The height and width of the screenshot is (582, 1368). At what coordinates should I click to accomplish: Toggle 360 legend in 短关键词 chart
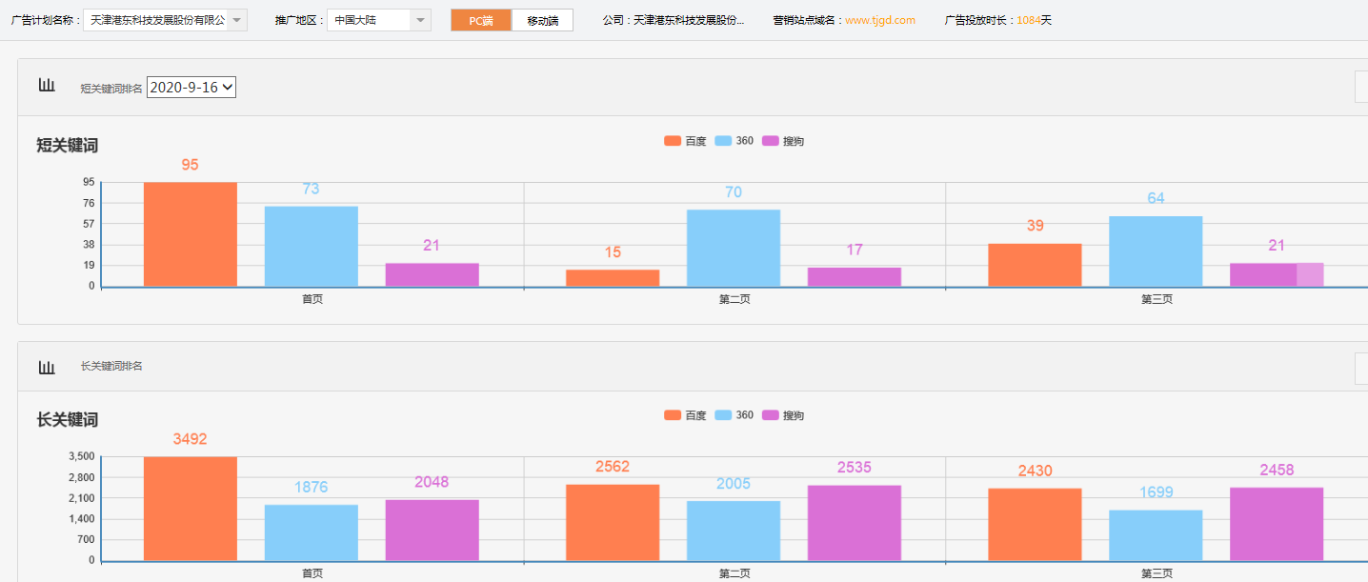pos(734,141)
